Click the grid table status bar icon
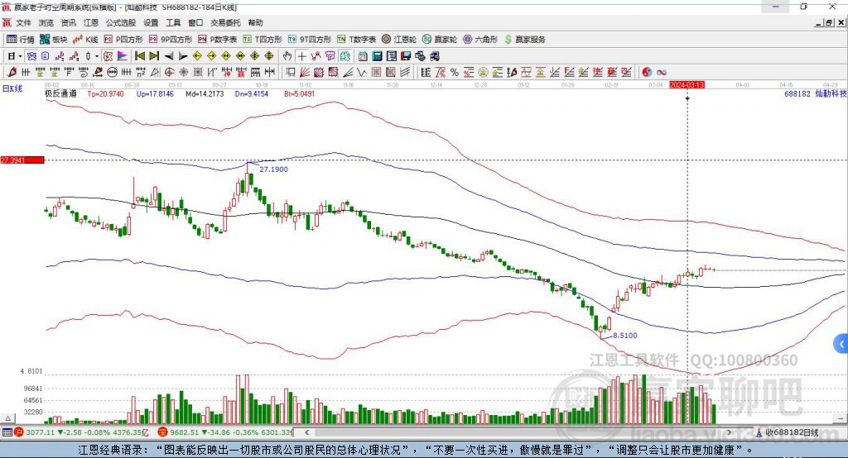Image resolution: width=848 pixels, height=458 pixels. pos(7,432)
